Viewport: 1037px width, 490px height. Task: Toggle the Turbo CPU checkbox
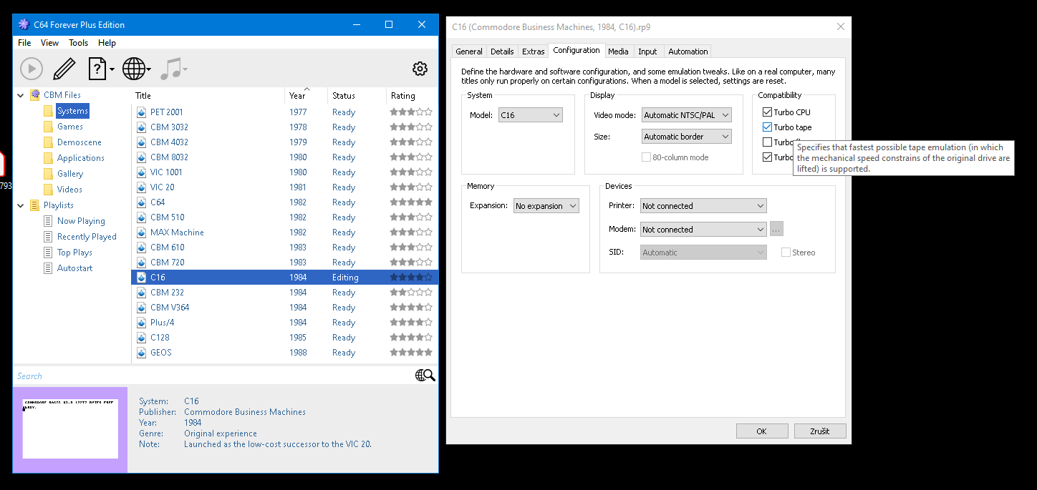(768, 112)
